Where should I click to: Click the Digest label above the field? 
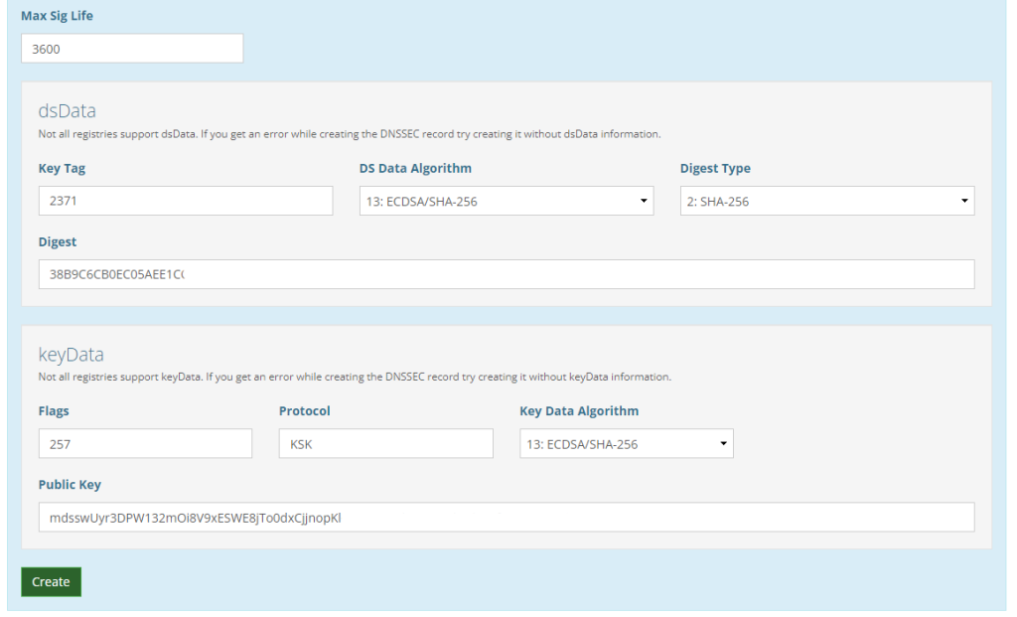click(x=58, y=241)
